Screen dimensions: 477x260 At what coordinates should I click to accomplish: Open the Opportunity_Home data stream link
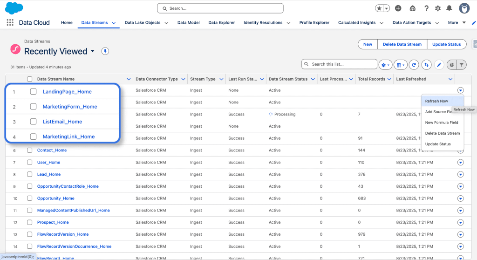click(55, 198)
